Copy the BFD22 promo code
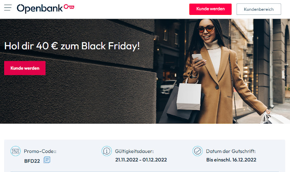290x172 pixels. point(47,160)
